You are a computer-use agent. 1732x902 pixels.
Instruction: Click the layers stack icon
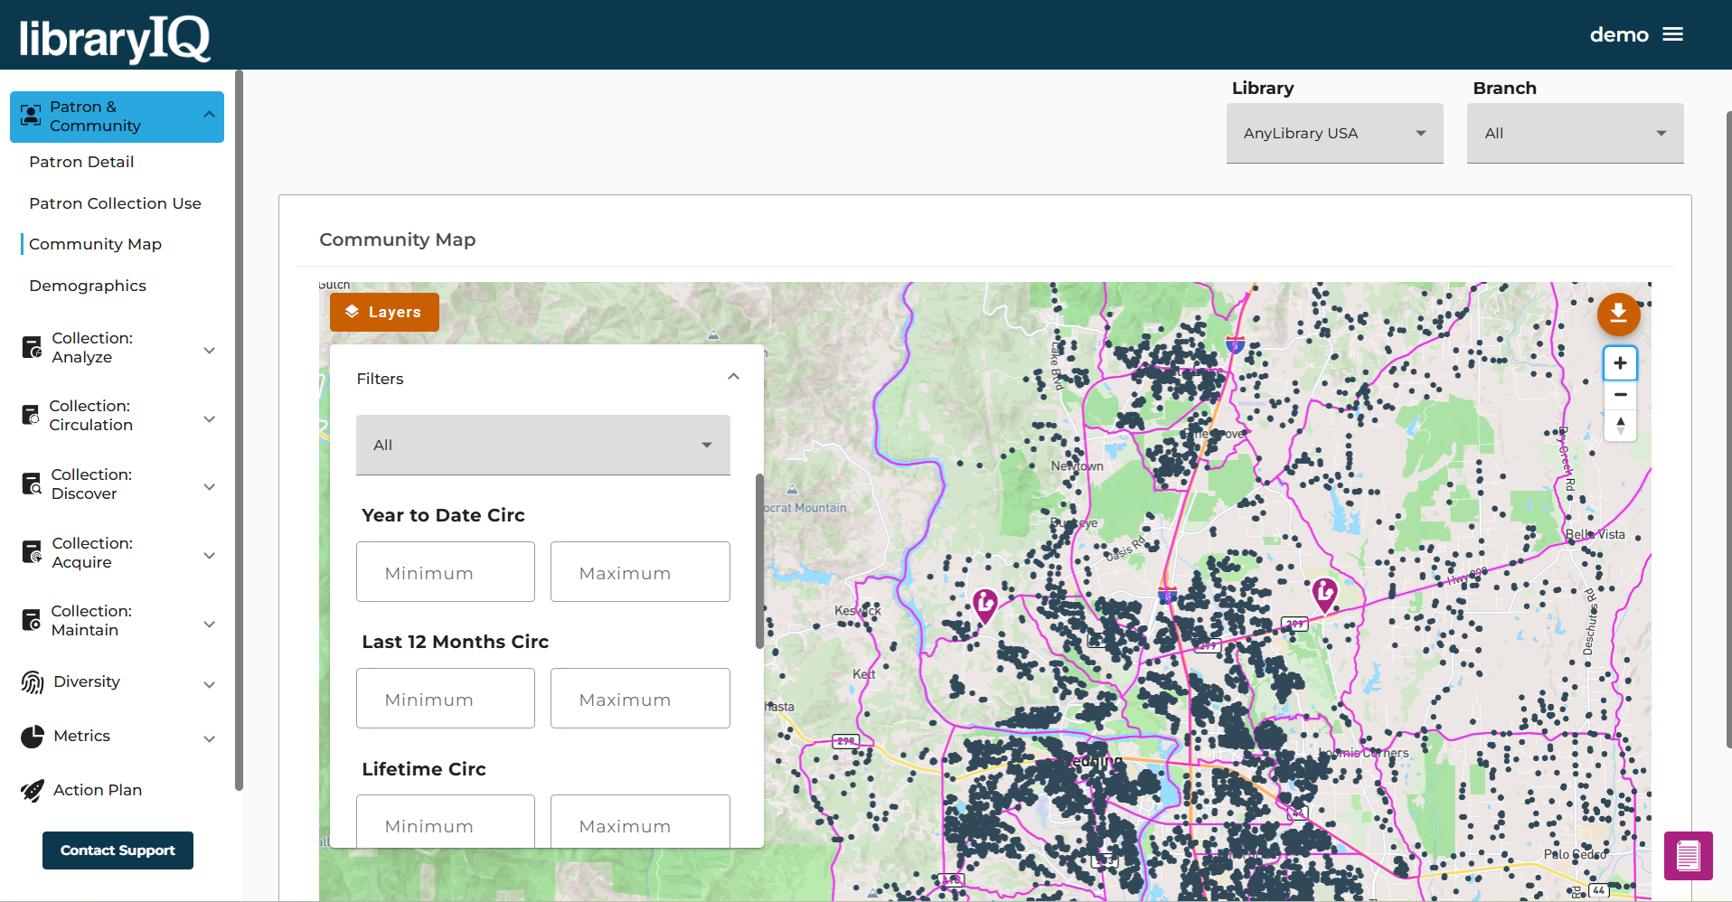coord(353,312)
